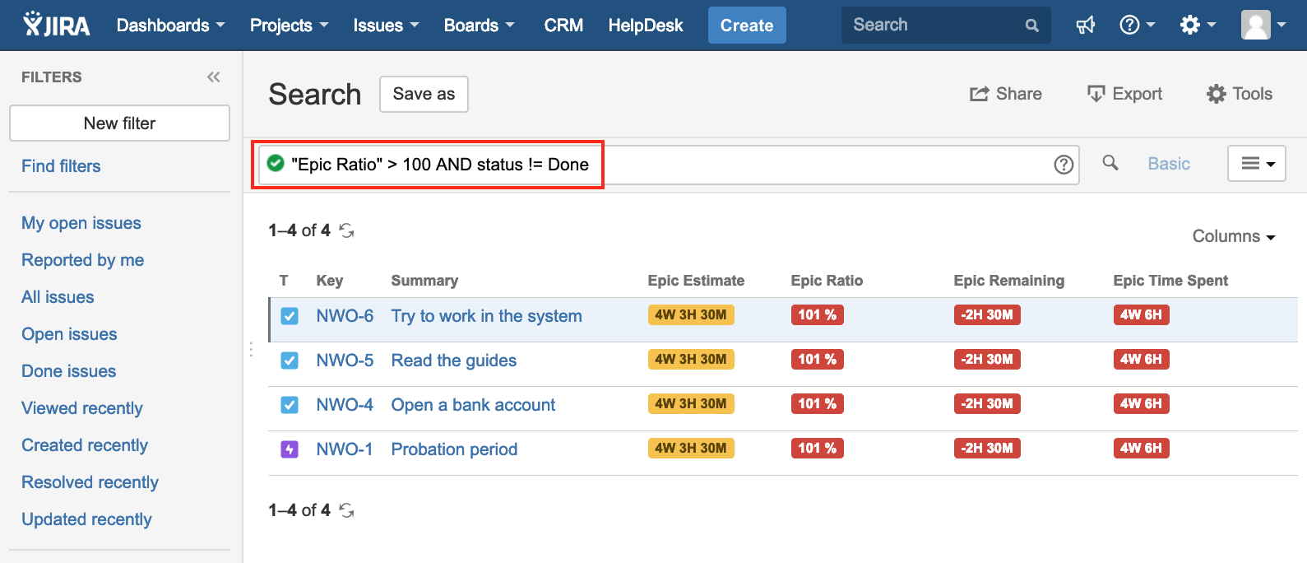
Task: Sort by Epic Estimate column header
Action: click(696, 281)
